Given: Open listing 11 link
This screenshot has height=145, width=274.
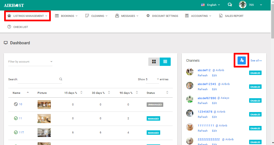Looking at the screenshot, I should (x=20, y=118).
